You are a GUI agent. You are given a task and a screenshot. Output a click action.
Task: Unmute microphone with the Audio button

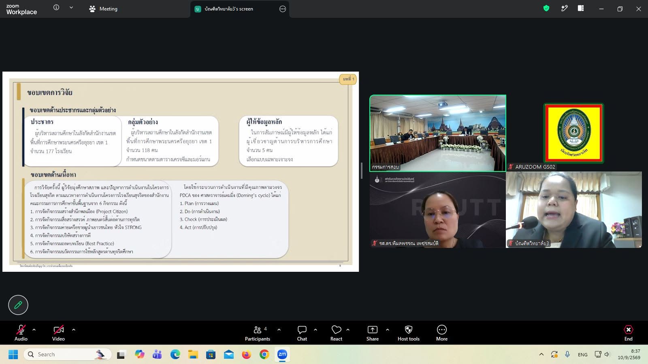21,333
